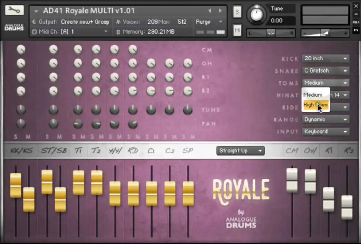Mute the ride RD channel
This screenshot has width=361, height=244.
click(x=138, y=137)
